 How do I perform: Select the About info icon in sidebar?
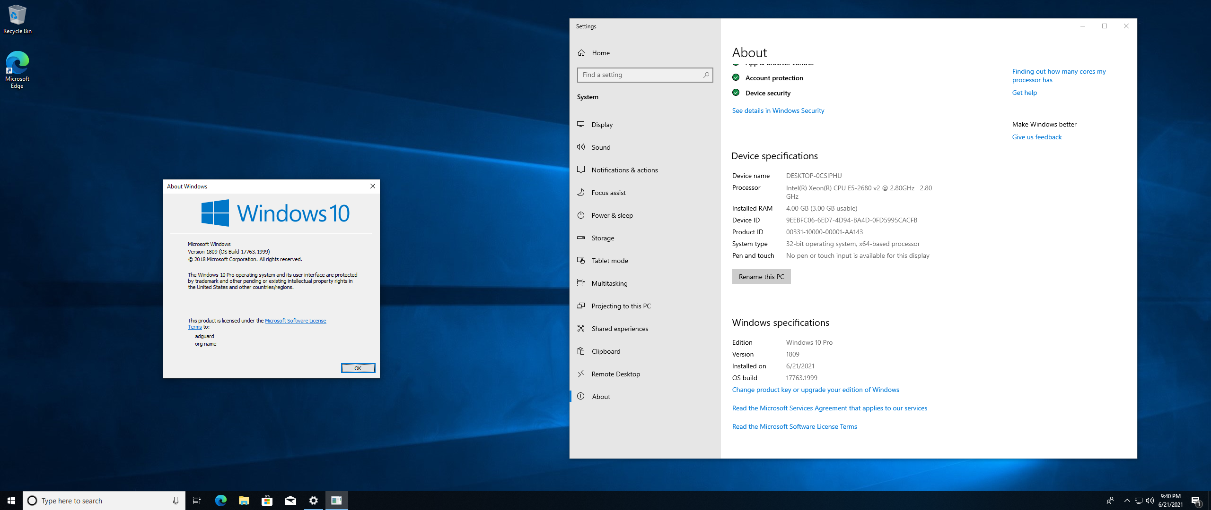click(581, 396)
